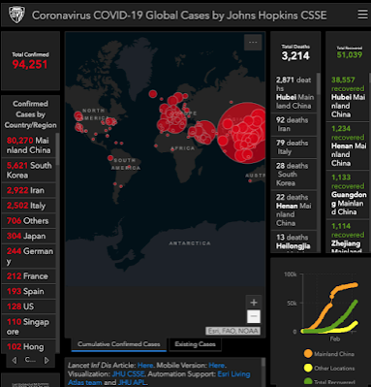The image size is (371, 387).
Task: Toggle the Mainland China legend series
Action: [x=329, y=354]
